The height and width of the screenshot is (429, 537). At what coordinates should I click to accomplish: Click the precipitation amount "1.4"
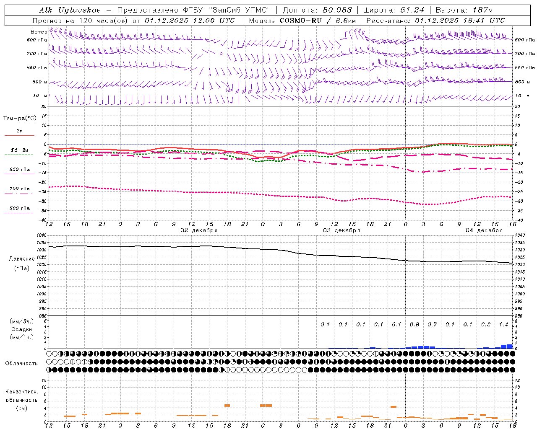[503, 324]
